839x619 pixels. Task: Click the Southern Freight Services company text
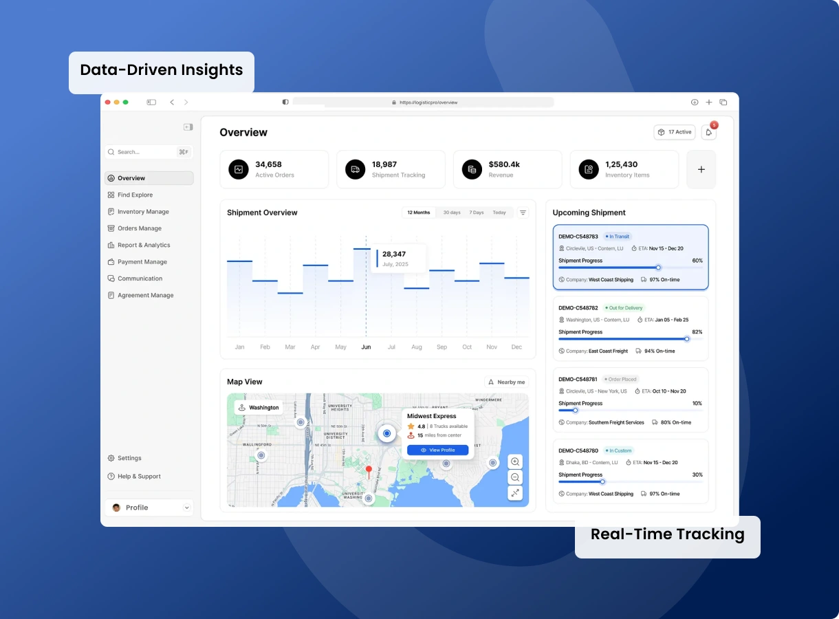point(616,422)
